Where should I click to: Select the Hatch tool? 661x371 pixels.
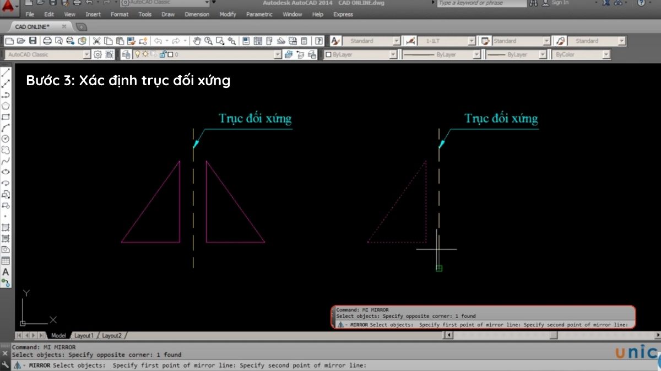click(6, 228)
